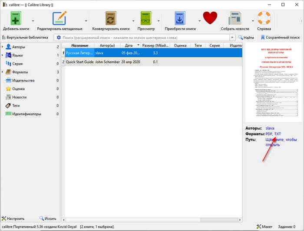Click the Convert books icon
This screenshot has width=304, height=231.
[x=111, y=18]
